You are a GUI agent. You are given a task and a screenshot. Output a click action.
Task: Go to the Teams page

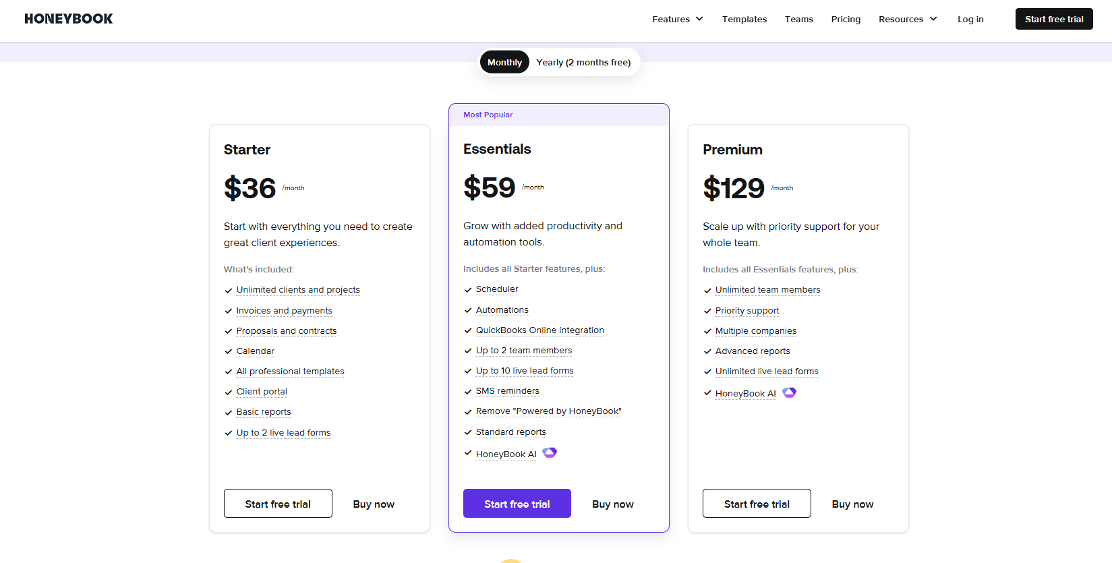(x=799, y=19)
